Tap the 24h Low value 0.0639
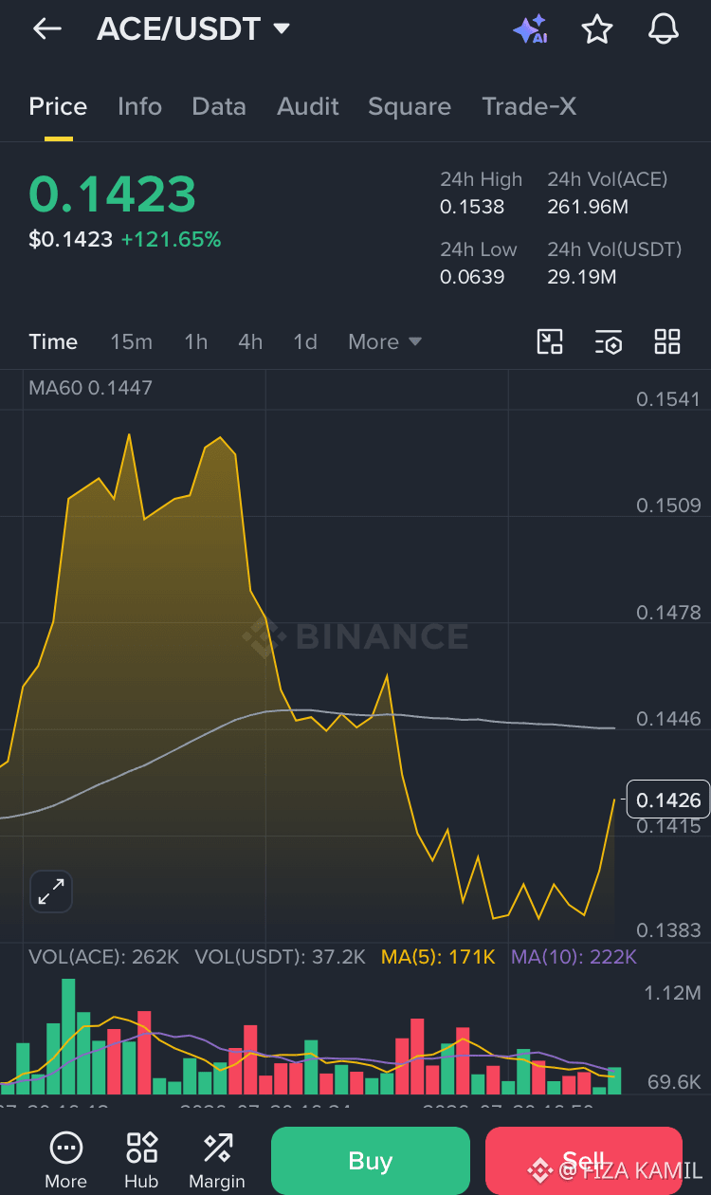This screenshot has height=1195, width=711. pyautogui.click(x=472, y=277)
